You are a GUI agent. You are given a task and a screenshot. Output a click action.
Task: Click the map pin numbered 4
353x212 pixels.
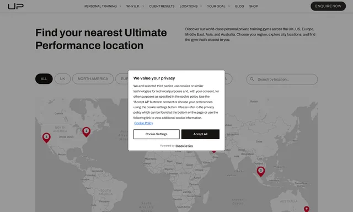click(x=46, y=137)
